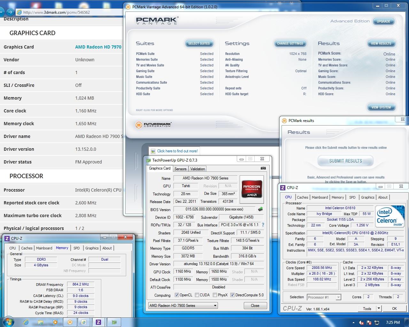
Task: Click the SUBMIT RESULTS button
Action: click(345, 161)
